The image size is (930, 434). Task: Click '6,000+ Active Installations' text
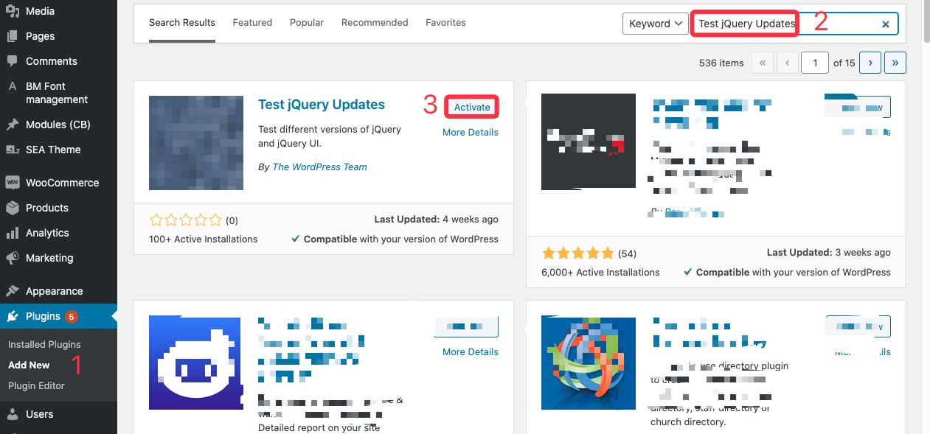[x=600, y=272]
